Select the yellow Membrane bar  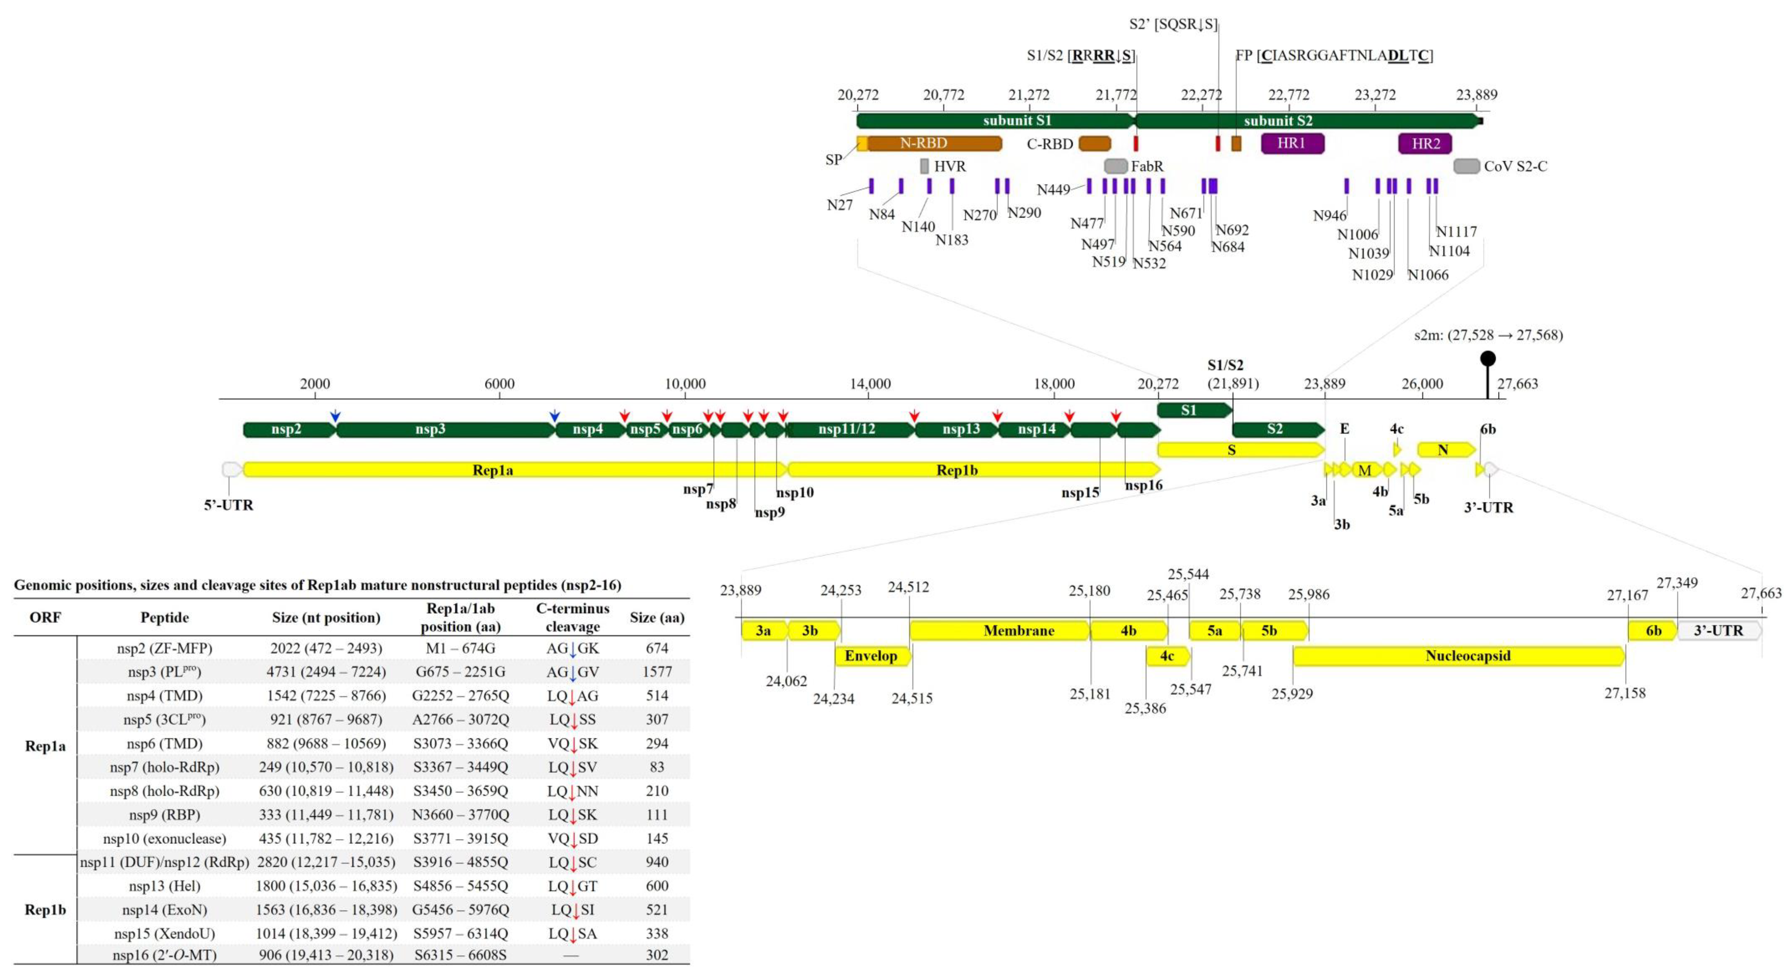click(1000, 631)
